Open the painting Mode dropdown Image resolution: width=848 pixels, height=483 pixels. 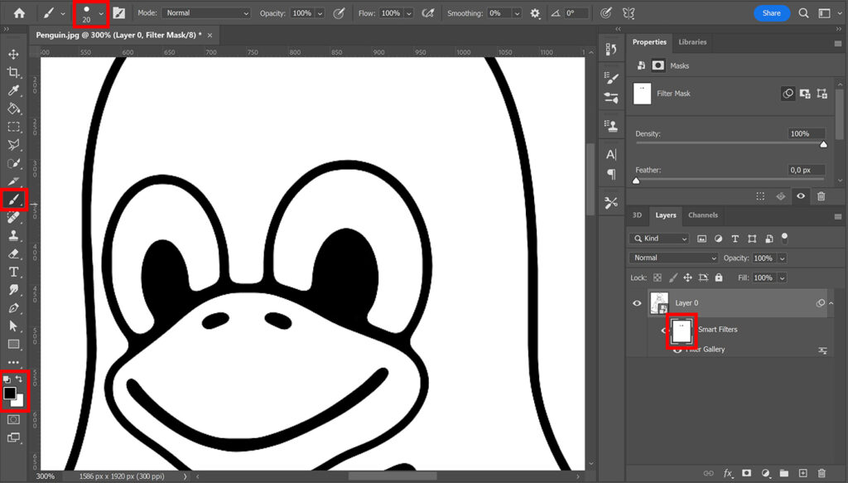point(206,13)
